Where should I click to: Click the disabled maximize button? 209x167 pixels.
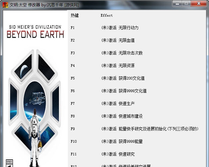[x=186, y=3]
